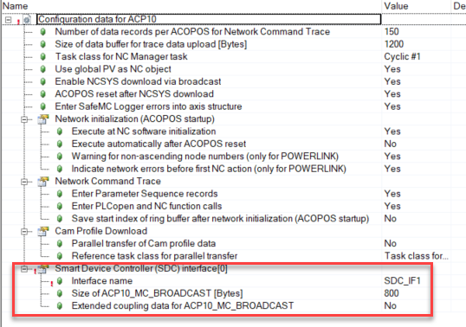Click the Cam Profile Download folder icon
The width and height of the screenshot is (466, 327).
coord(43,232)
